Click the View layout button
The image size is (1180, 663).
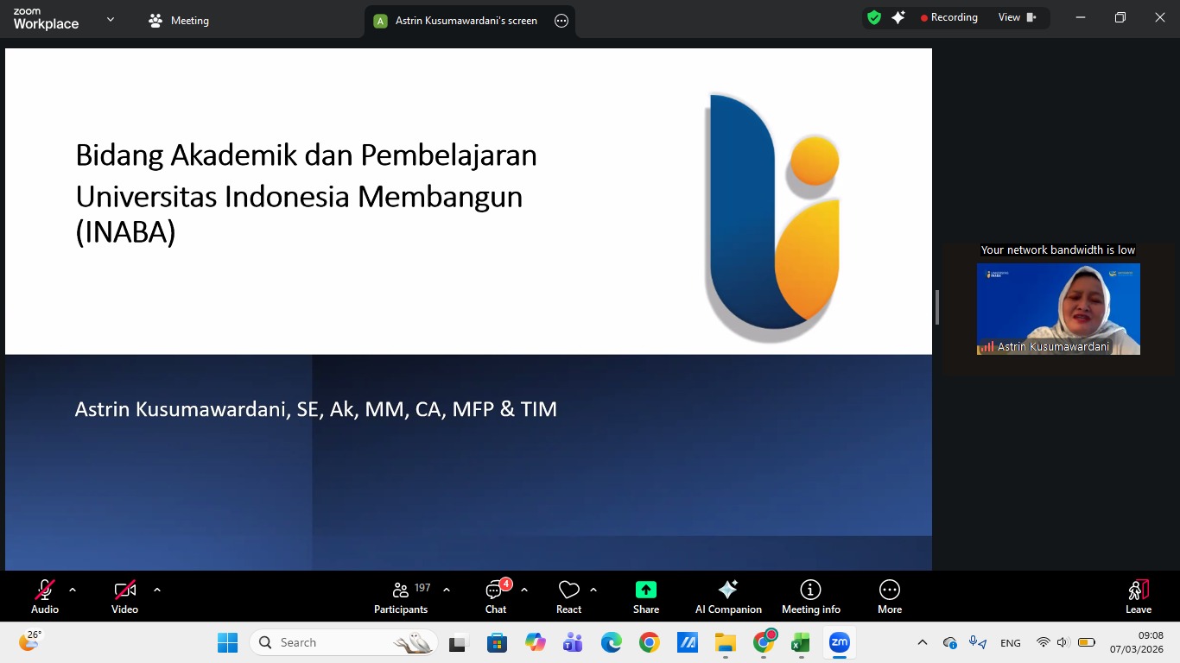pos(1017,17)
